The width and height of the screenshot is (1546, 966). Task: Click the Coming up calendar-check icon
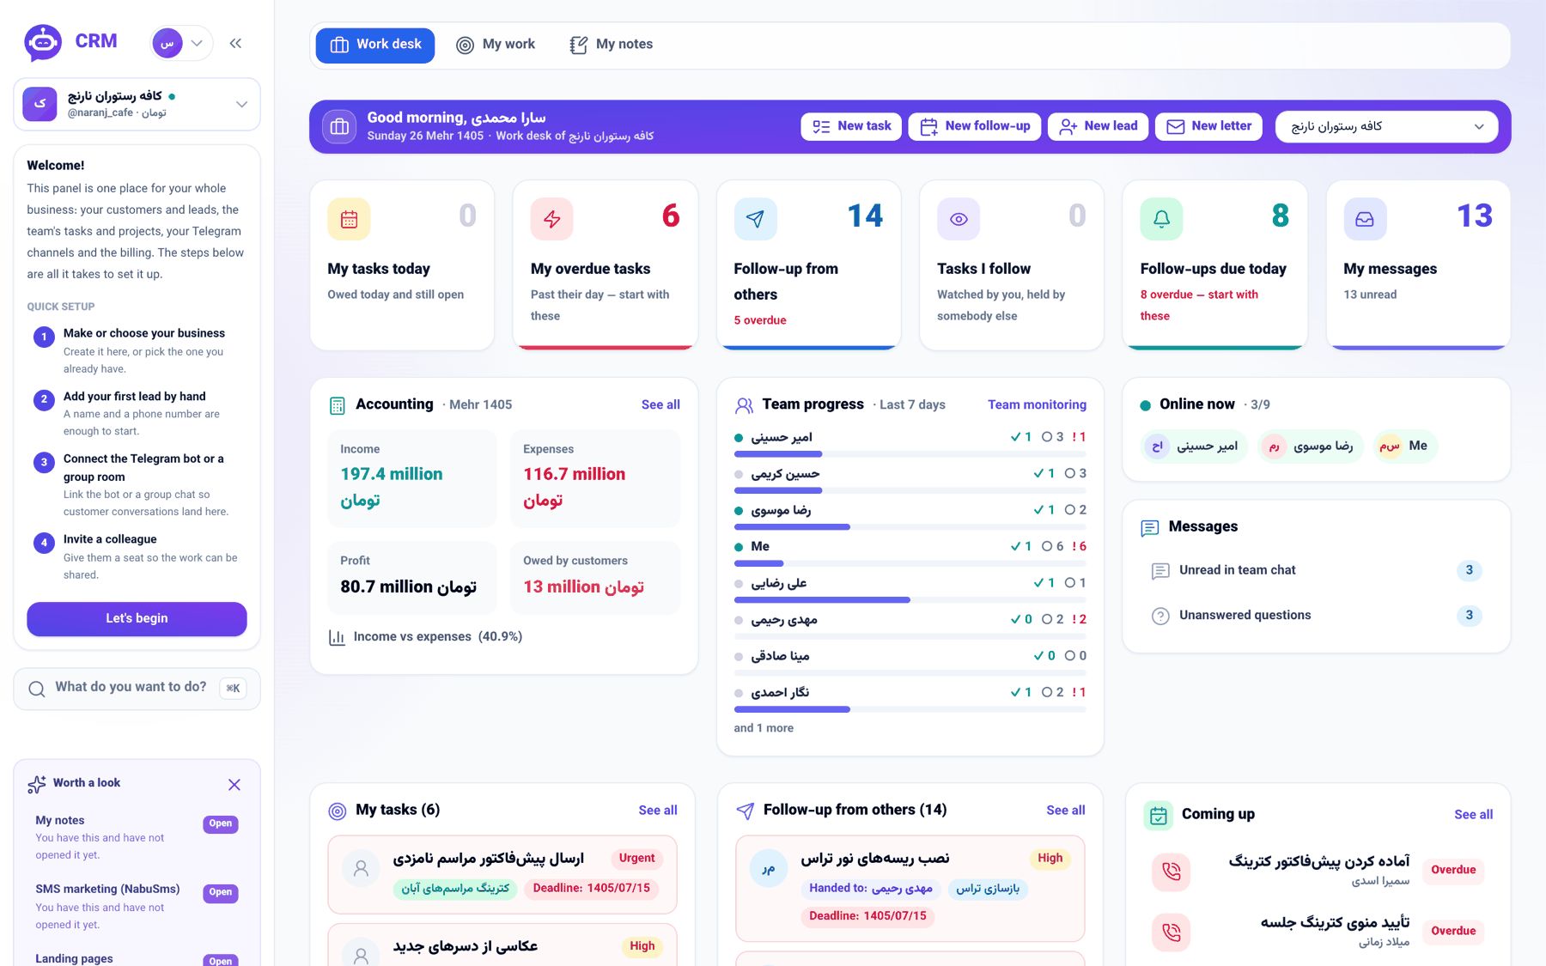click(1158, 815)
